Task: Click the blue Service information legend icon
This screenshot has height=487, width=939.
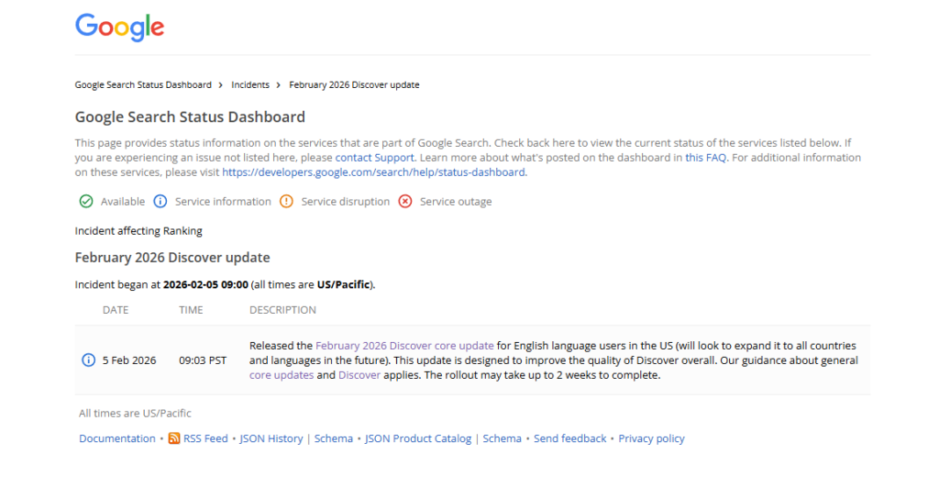Action: pyautogui.click(x=160, y=202)
